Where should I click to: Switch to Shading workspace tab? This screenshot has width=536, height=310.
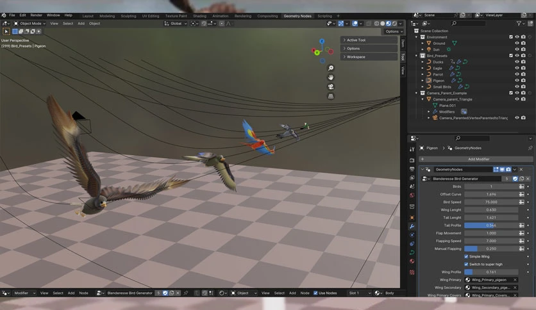pos(199,16)
